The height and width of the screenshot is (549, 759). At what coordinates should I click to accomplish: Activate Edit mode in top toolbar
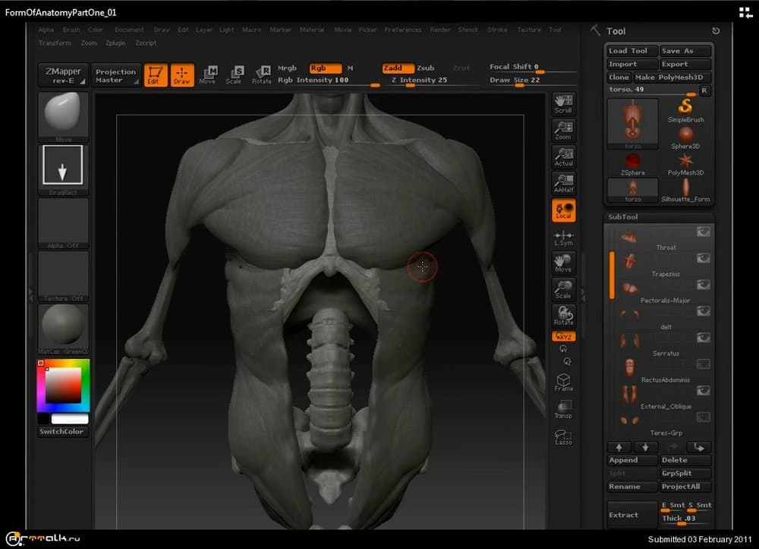pyautogui.click(x=156, y=74)
